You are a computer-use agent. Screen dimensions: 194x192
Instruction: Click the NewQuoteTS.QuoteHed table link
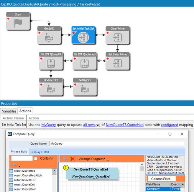coord(125,125)
